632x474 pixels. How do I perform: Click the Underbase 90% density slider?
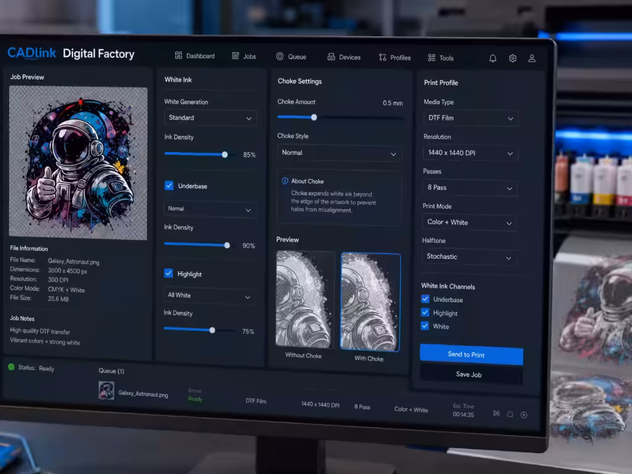[200, 244]
